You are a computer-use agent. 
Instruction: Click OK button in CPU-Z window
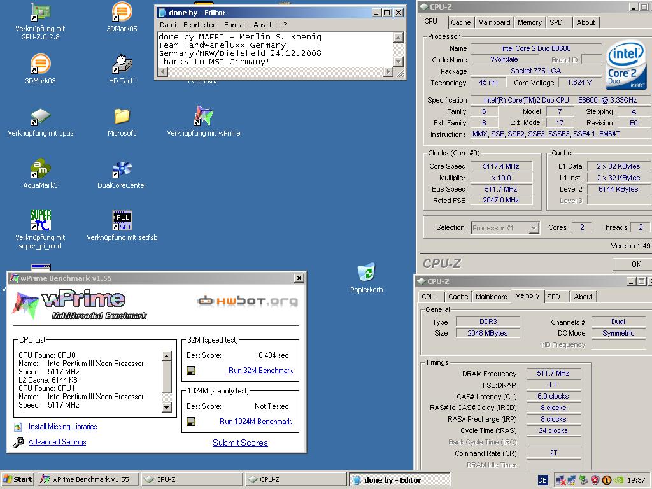click(632, 264)
